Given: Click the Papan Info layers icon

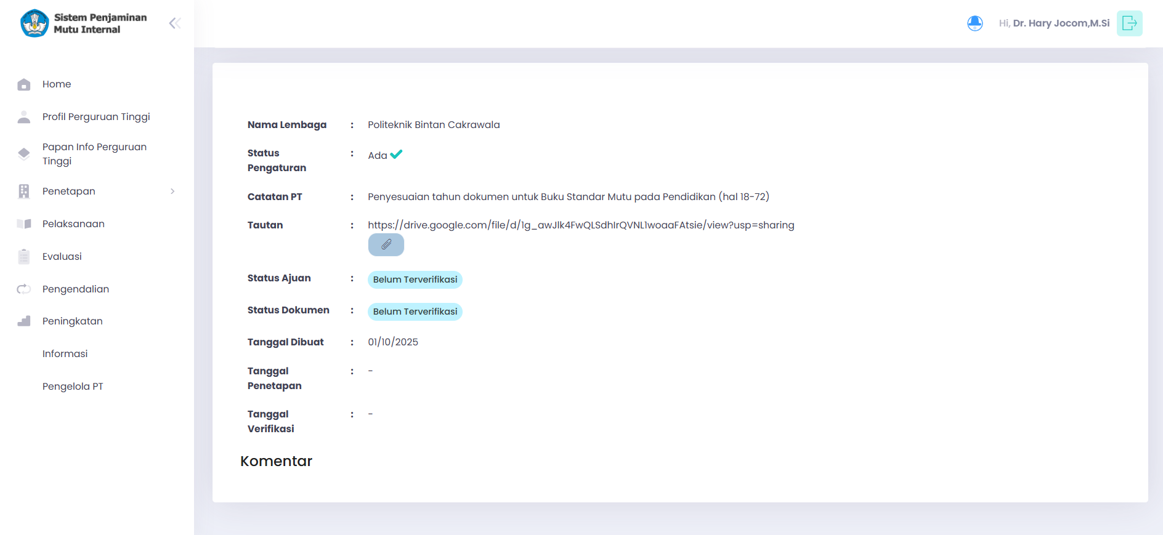Looking at the screenshot, I should click(x=24, y=154).
